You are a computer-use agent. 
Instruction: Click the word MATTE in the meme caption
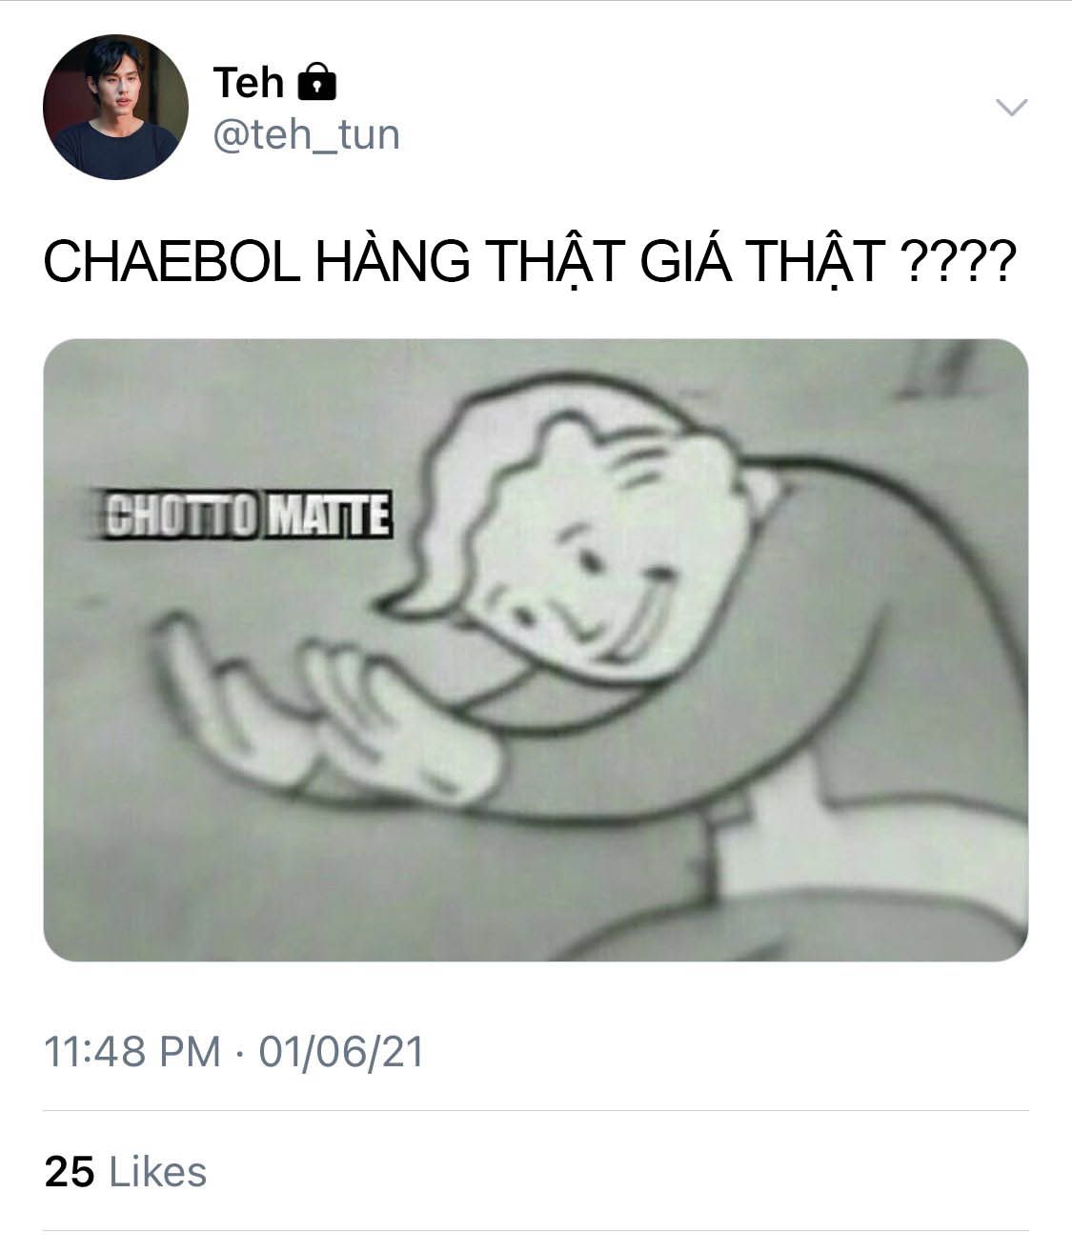pyautogui.click(x=328, y=515)
